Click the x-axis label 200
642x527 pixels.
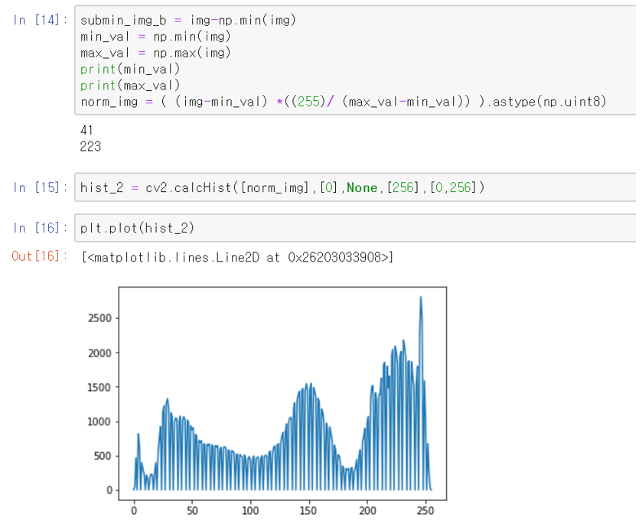(x=367, y=511)
